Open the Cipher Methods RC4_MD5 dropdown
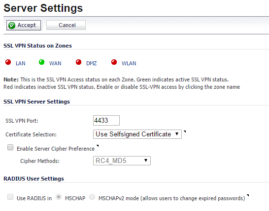 click(122, 160)
